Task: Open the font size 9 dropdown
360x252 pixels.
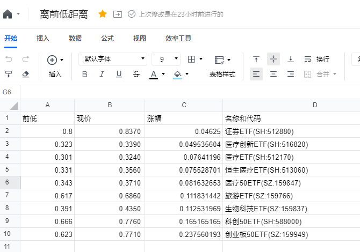Action: [x=166, y=59]
